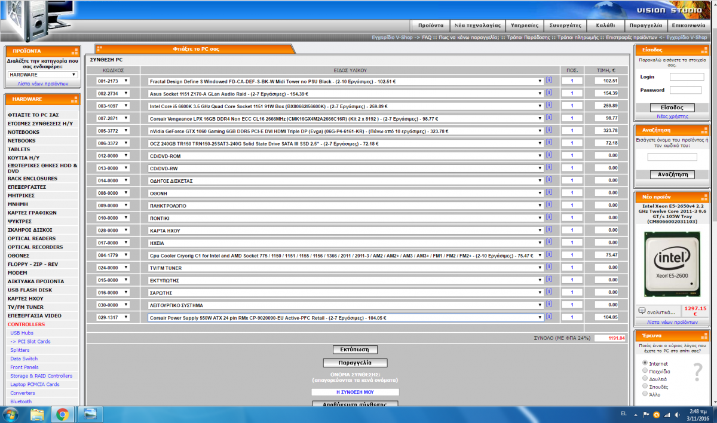Screen dimensions: 717x423
Task: Open ΚΑΡΤΕΣ ΓΡΑΦΙΚΩΝ in the hardware sidebar
Action: click(32, 212)
